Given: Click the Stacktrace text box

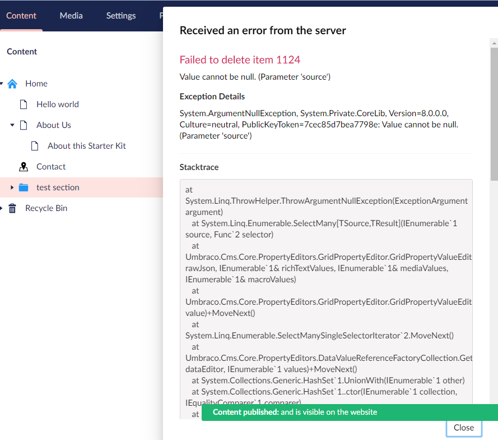Looking at the screenshot, I should [326, 299].
